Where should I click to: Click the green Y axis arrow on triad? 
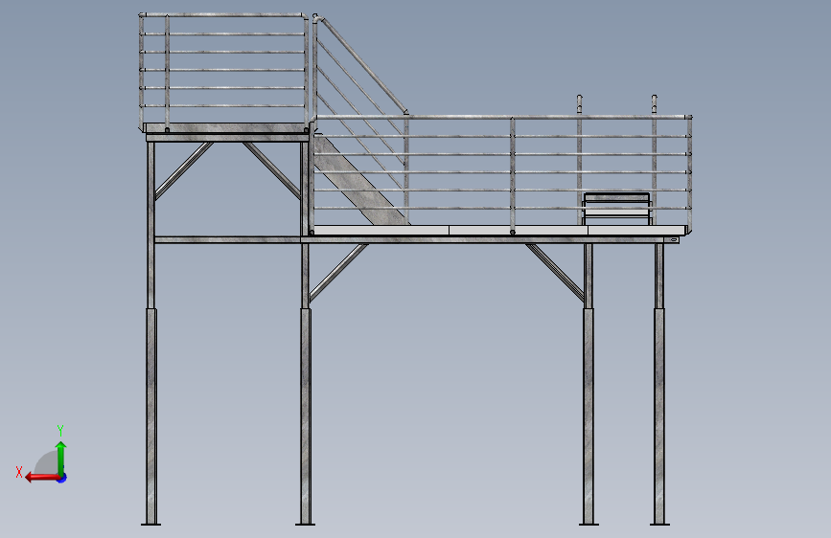coord(61,459)
